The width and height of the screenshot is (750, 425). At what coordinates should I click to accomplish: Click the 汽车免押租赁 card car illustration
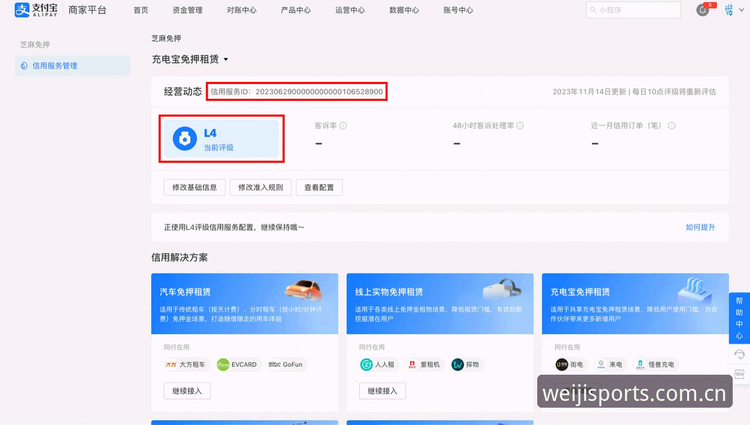coord(303,289)
